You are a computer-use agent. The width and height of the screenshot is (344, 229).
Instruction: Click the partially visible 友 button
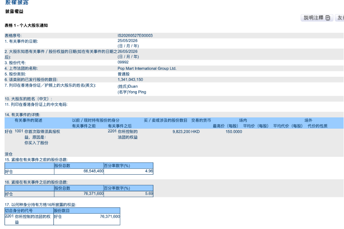point(339,18)
